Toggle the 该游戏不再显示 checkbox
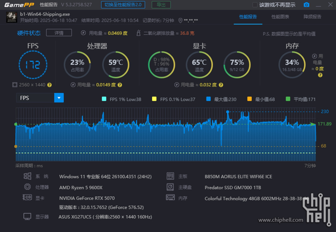The image size is (336, 232). pos(255,5)
